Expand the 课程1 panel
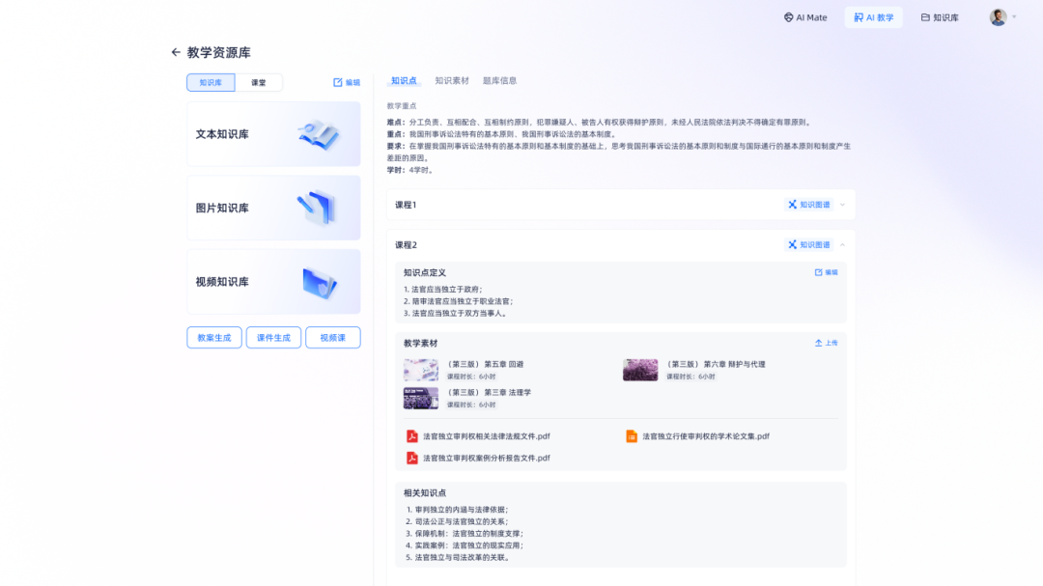 843,204
